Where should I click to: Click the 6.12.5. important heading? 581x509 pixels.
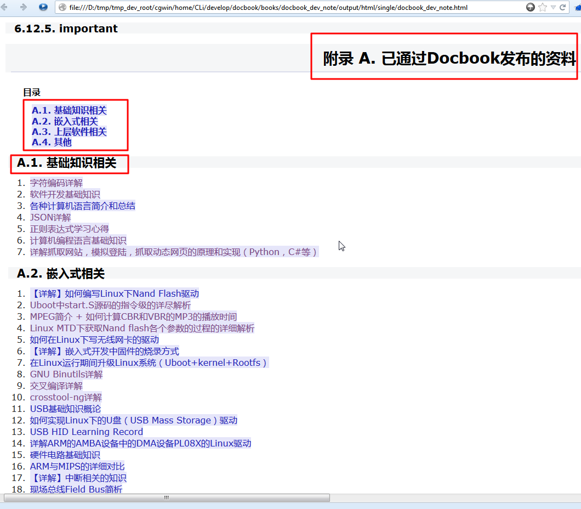tap(66, 29)
